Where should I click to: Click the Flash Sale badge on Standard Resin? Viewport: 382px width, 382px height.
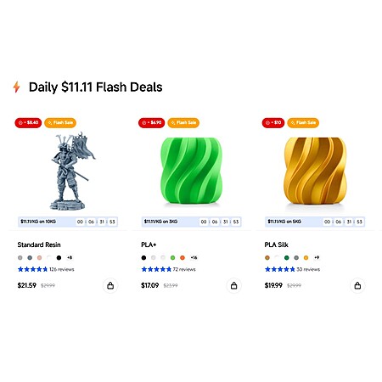click(60, 123)
